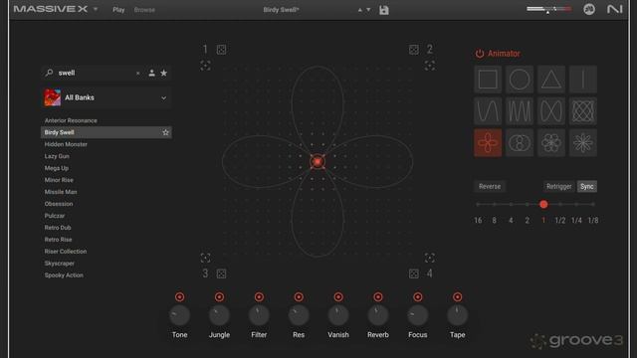Toggle the Animator power button
637x358 pixels.
point(480,54)
